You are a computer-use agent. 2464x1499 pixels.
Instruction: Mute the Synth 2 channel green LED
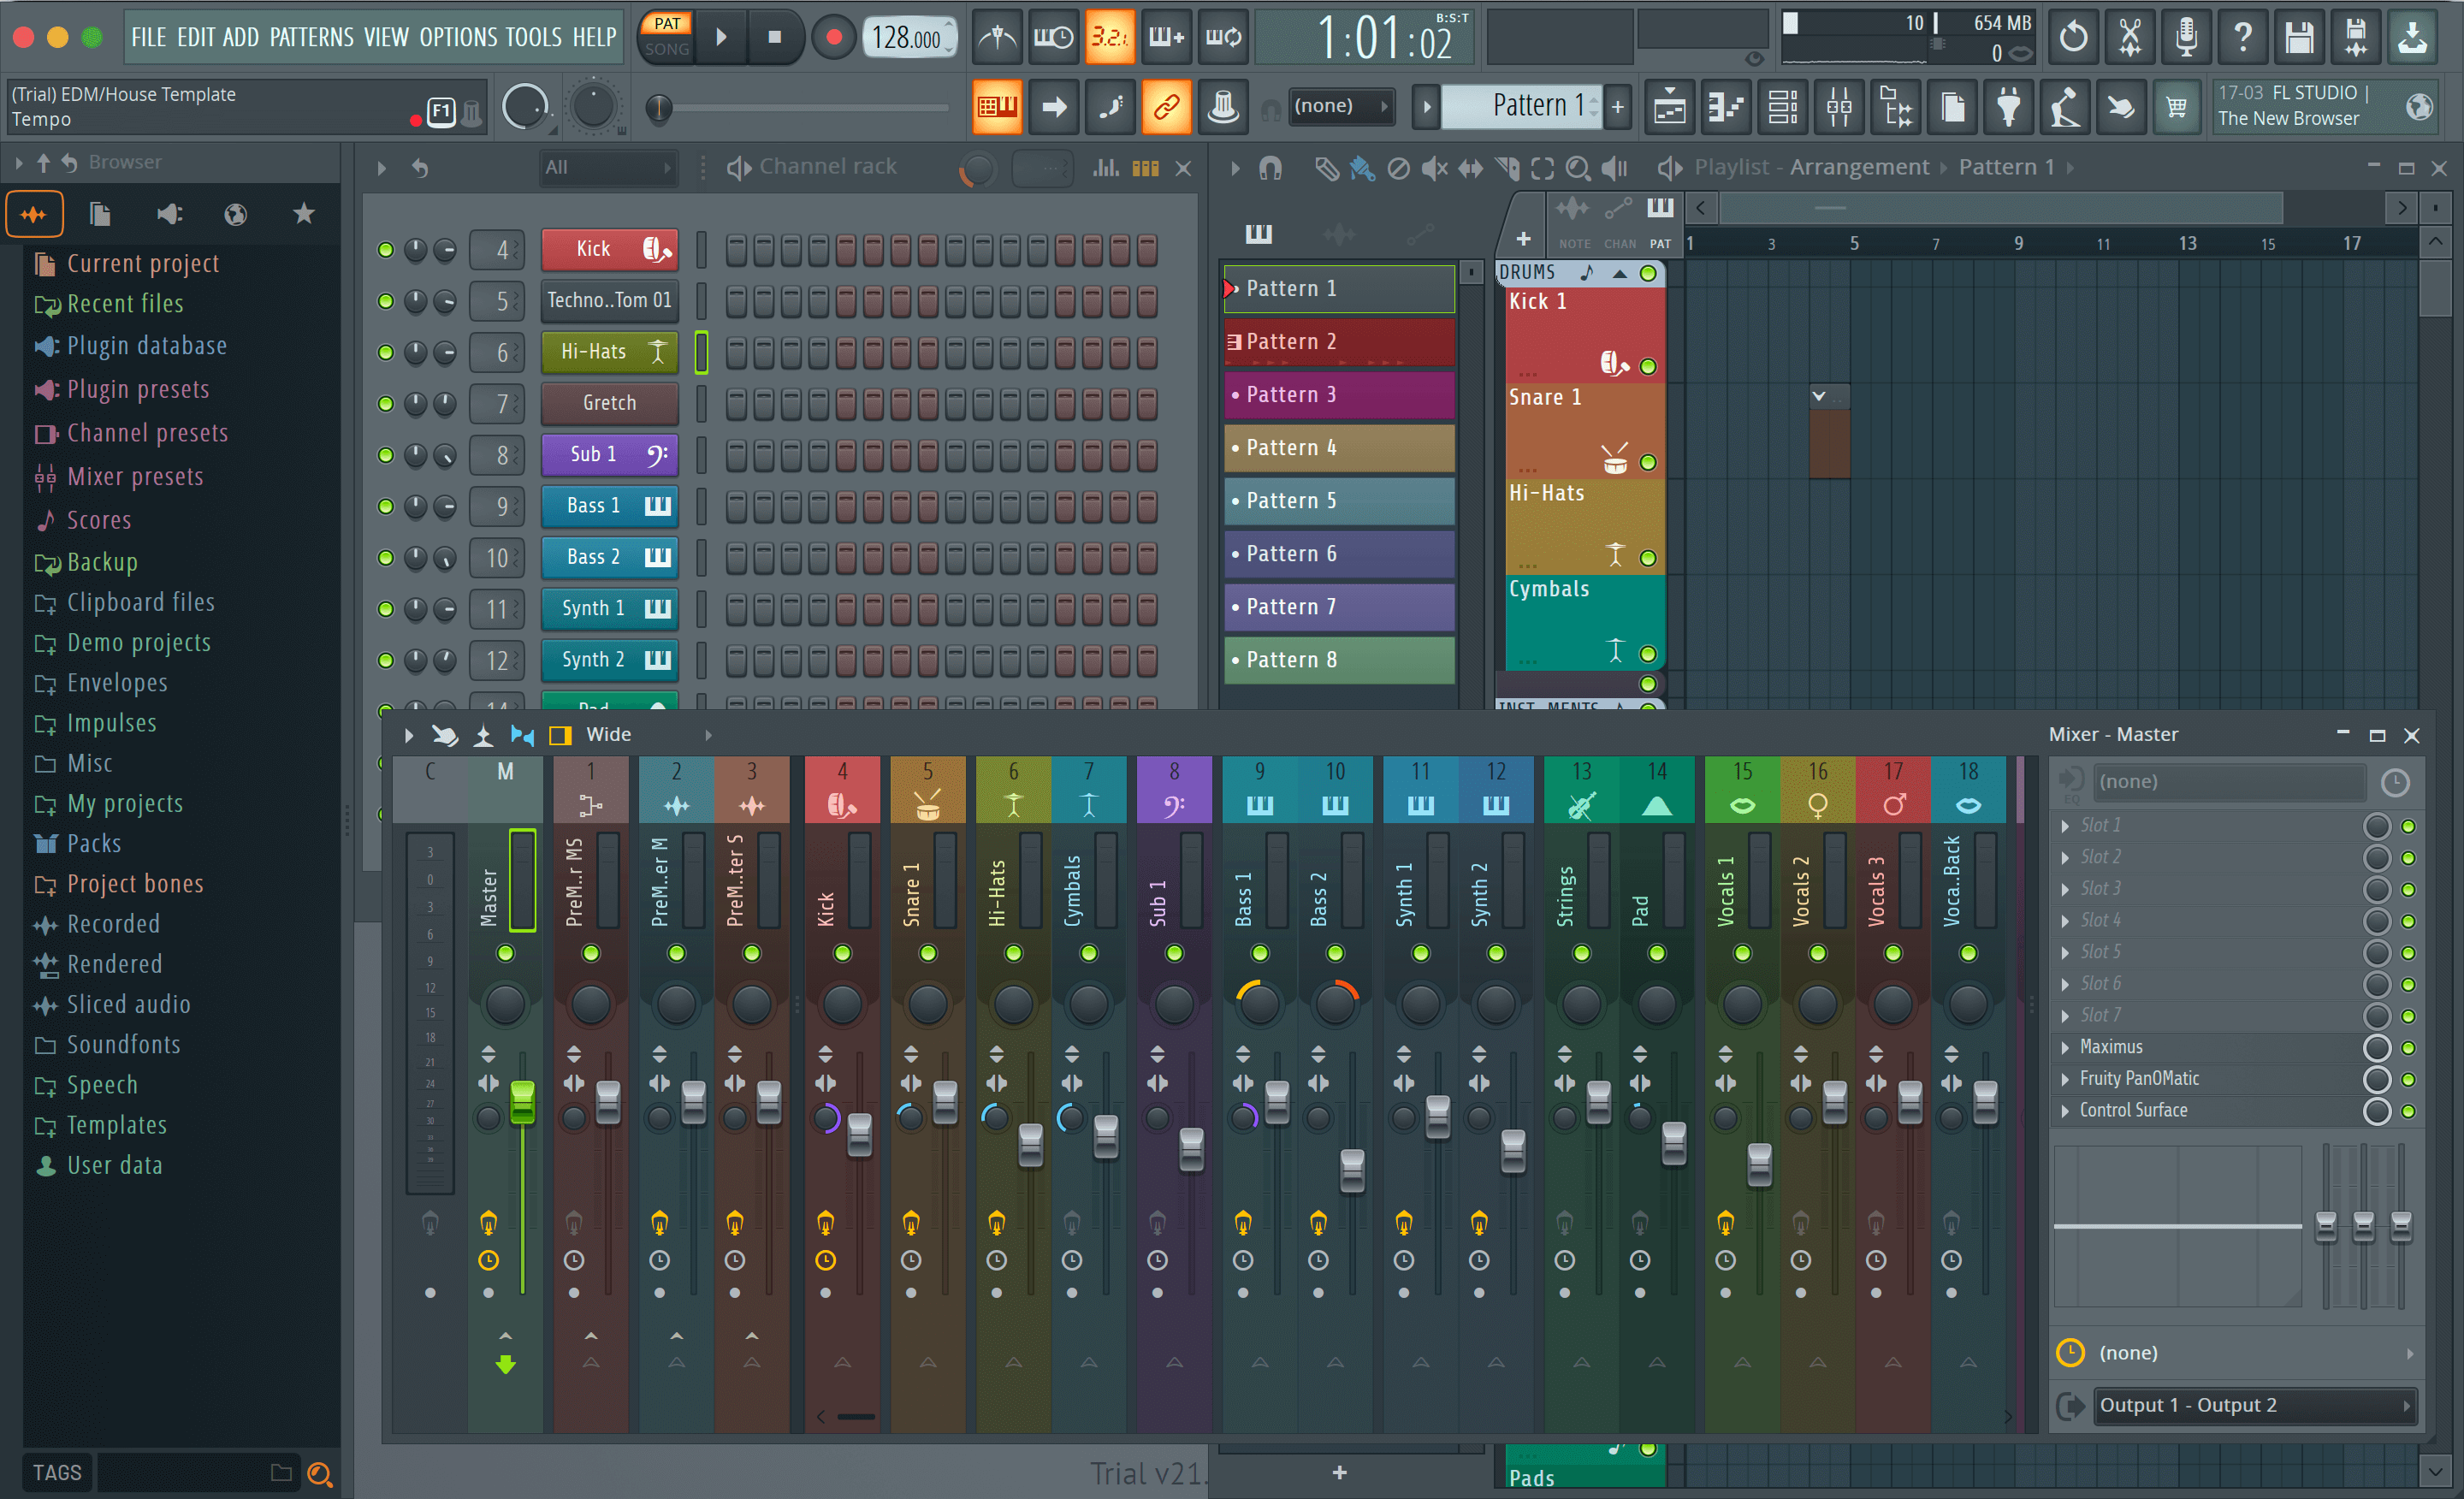(385, 660)
